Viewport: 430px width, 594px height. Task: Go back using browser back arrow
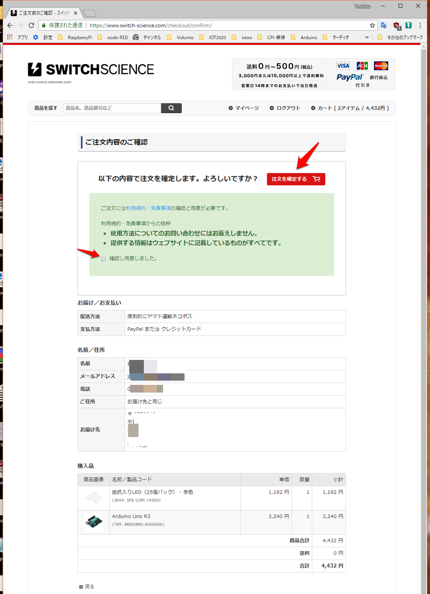point(10,26)
